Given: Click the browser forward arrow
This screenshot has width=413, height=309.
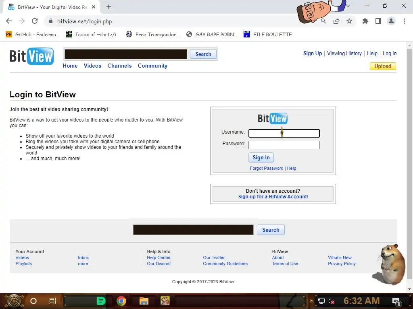Looking at the screenshot, I should click(x=22, y=21).
